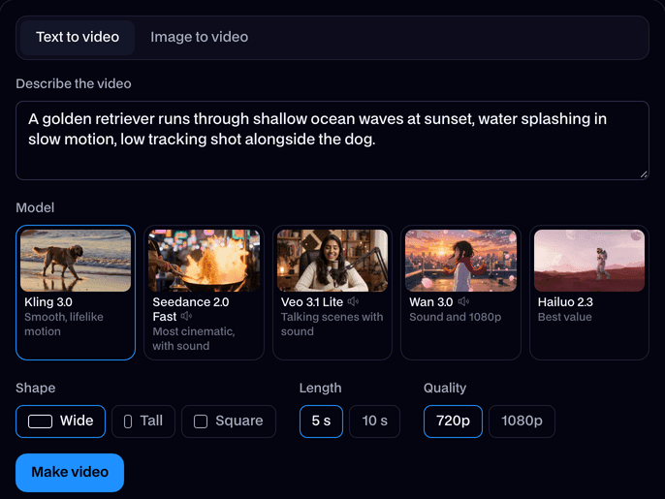665x499 pixels.
Task: Click the 'Quality' section label
Action: 445,388
